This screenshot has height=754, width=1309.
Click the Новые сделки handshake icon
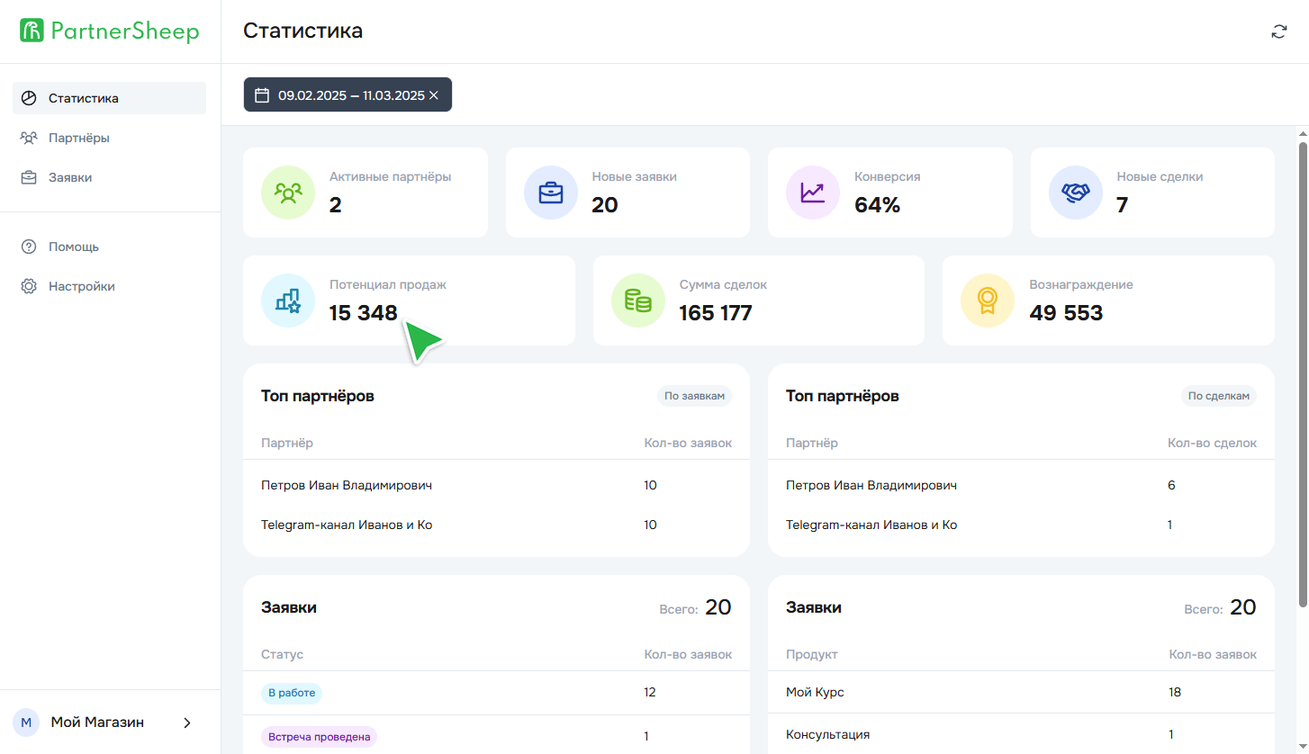click(1075, 193)
